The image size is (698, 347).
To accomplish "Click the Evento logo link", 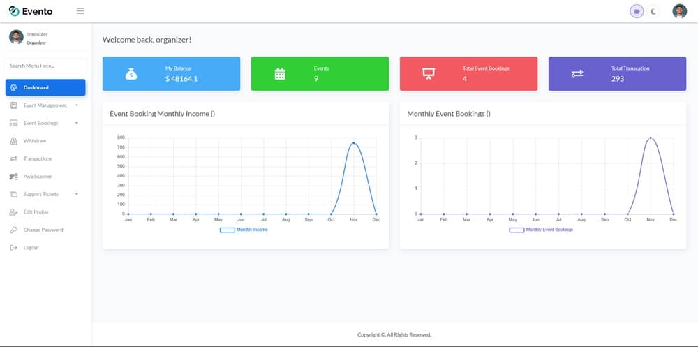I will click(31, 11).
